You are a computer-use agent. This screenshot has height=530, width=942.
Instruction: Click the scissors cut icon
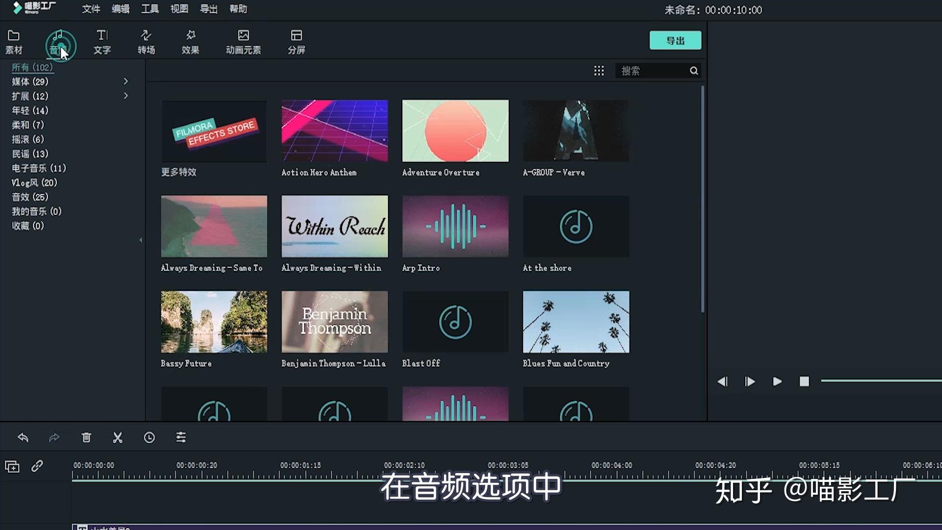click(x=118, y=437)
